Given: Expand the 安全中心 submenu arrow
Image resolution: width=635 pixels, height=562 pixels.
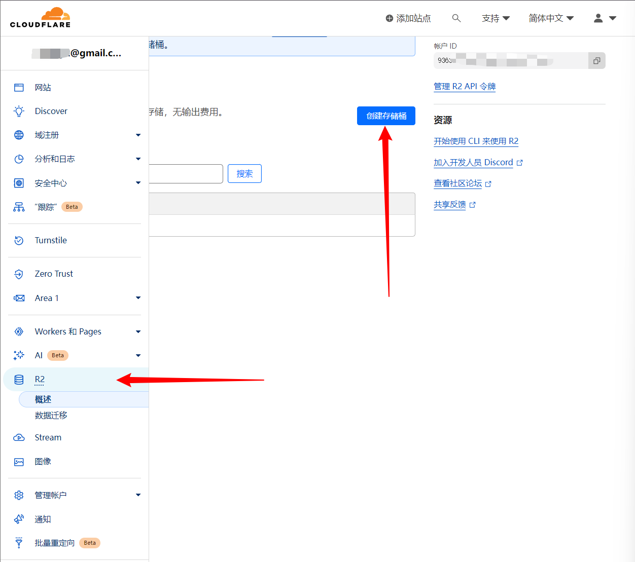Looking at the screenshot, I should coord(138,183).
